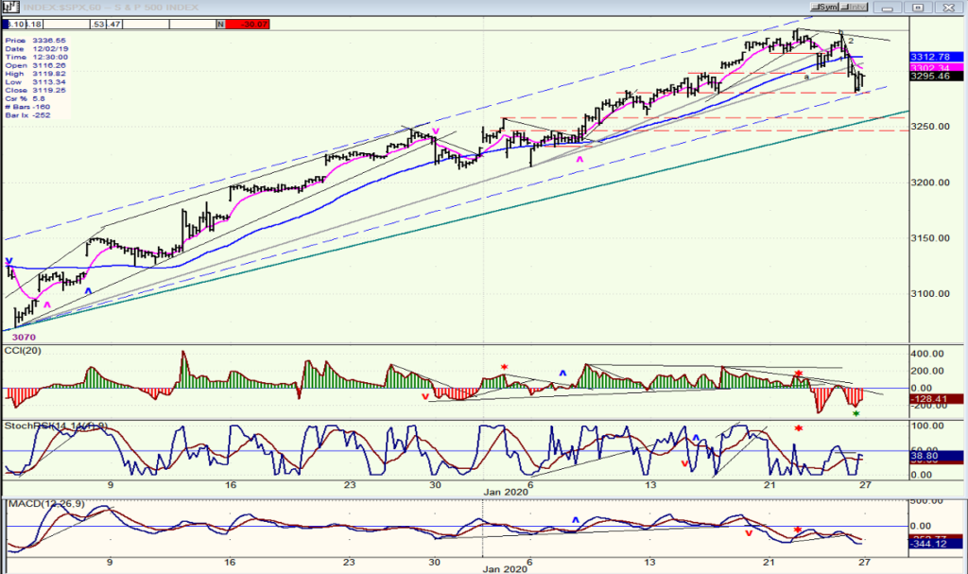
Task: Click the red -30.07 change field
Action: pos(247,24)
